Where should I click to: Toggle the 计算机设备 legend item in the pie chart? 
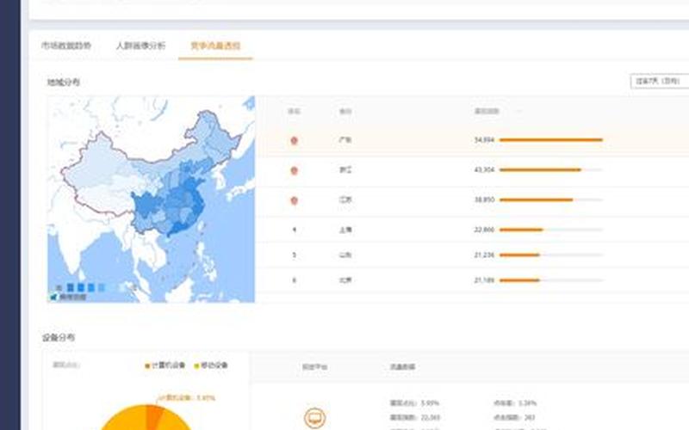(165, 365)
